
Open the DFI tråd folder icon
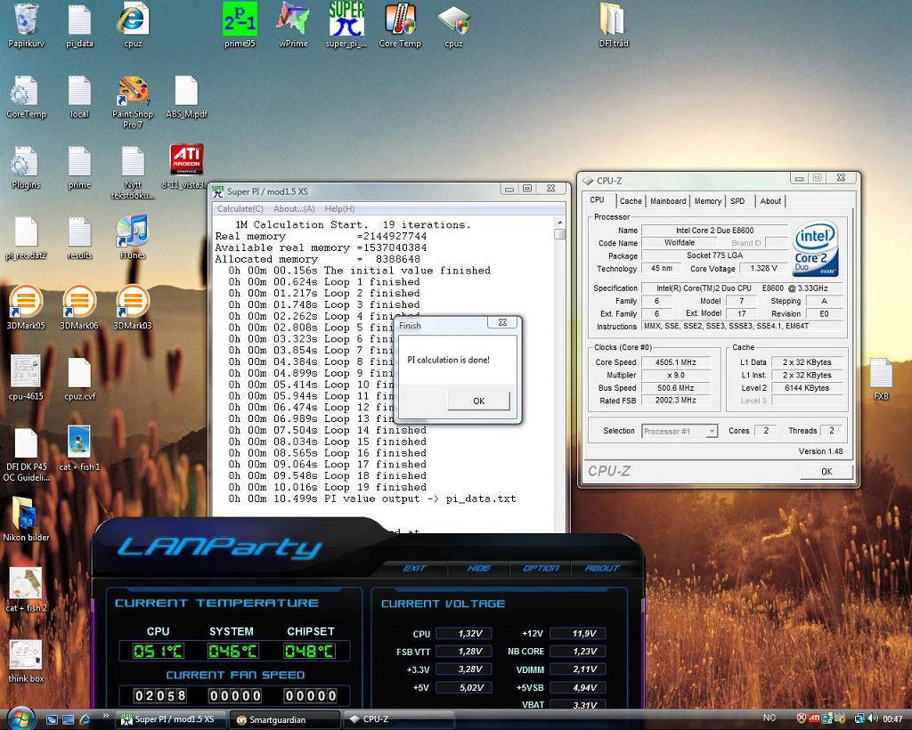point(613,25)
